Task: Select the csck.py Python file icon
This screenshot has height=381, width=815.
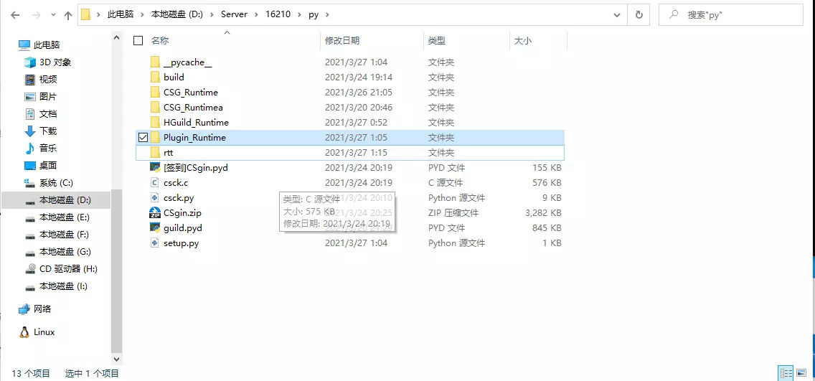Action: click(155, 198)
